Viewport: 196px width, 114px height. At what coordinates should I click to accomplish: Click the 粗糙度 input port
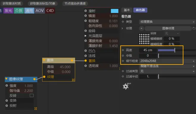click(x=86, y=21)
